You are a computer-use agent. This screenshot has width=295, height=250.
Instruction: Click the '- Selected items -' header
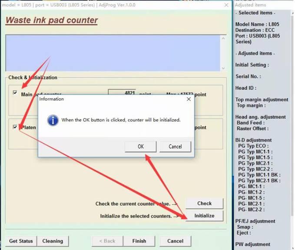click(x=255, y=13)
